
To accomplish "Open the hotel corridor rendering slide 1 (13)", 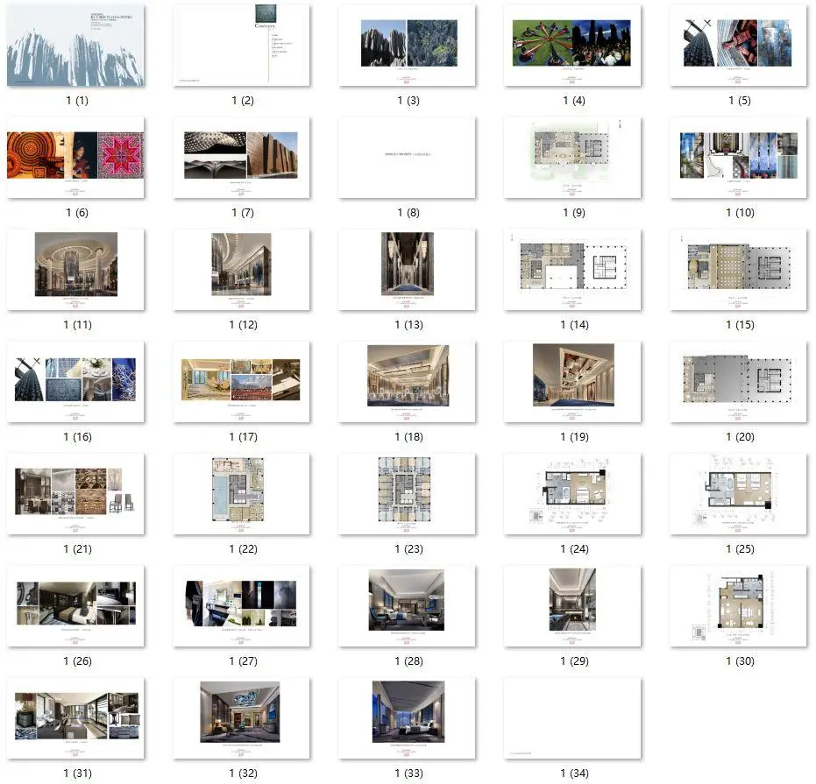I will pos(407,269).
